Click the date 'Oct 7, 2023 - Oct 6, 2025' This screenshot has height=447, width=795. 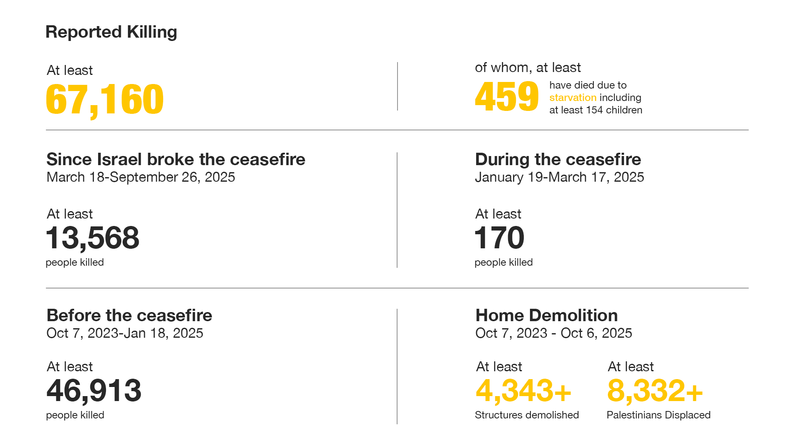(x=553, y=333)
